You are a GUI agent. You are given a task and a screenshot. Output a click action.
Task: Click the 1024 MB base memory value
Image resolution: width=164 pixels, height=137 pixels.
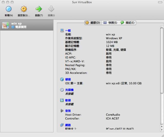[x=112, y=42]
